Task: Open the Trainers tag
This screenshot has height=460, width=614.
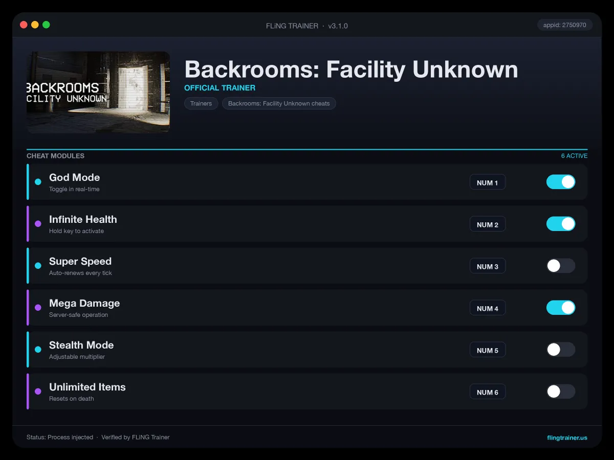Action: 201,103
